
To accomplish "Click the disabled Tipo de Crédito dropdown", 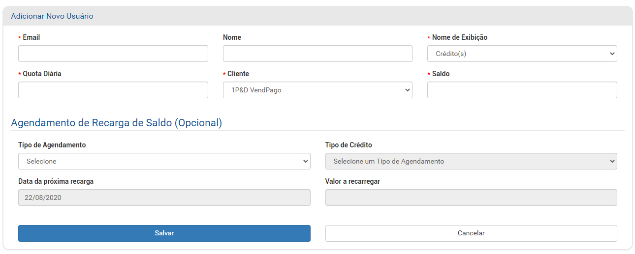I will pos(471,161).
